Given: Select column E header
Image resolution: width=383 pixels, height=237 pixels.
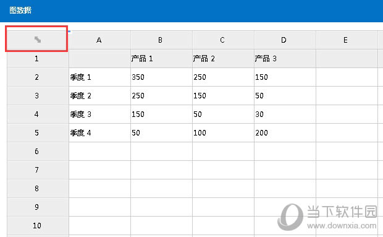Looking at the screenshot, I should coord(347,40).
